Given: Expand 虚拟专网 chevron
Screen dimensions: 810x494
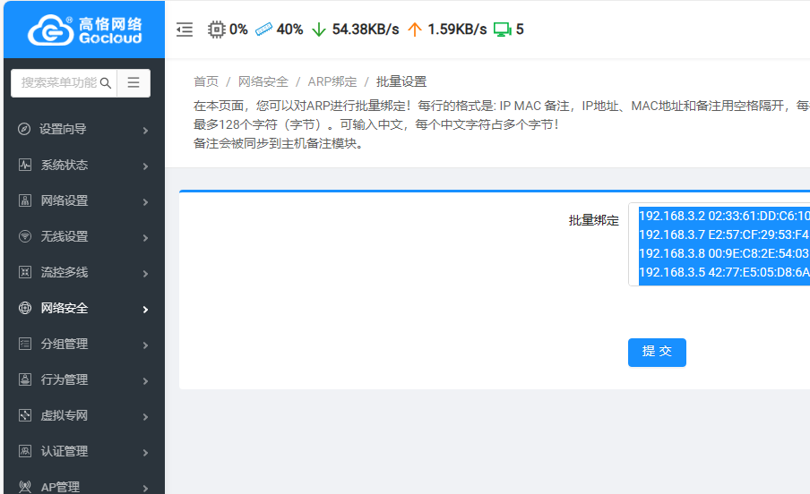Looking at the screenshot, I should click(146, 416).
